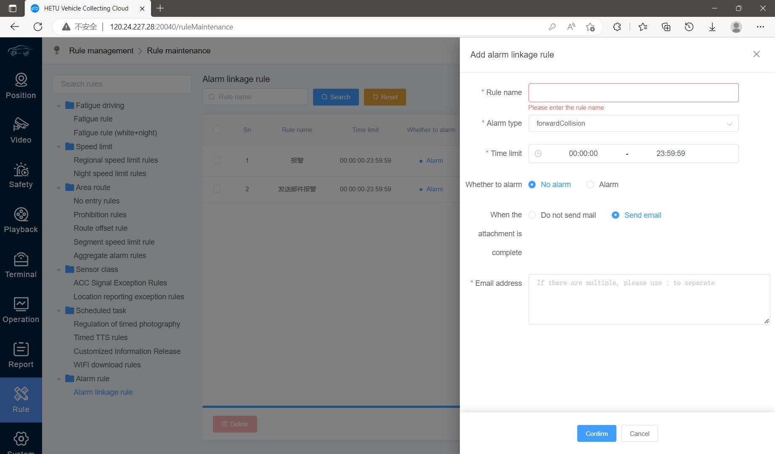
Task: Click the Cancel button
Action: pyautogui.click(x=640, y=433)
